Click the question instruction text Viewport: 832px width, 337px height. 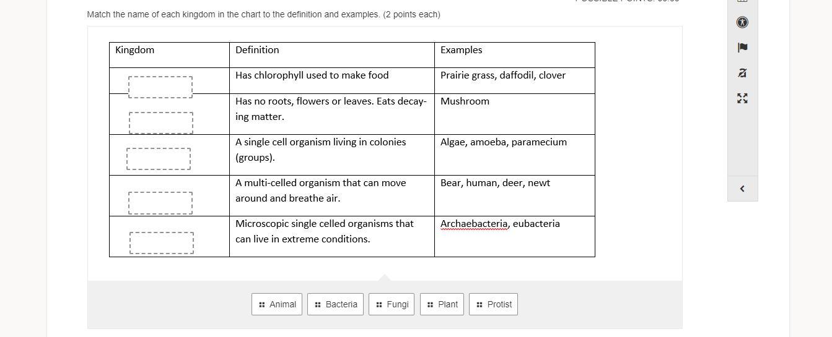click(263, 14)
